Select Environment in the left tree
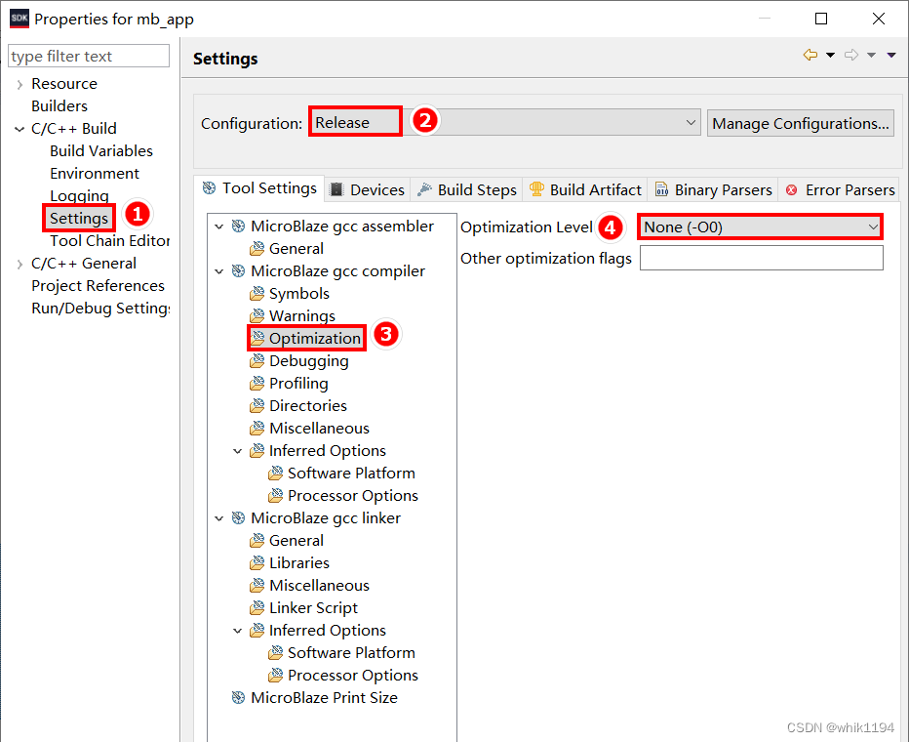The height and width of the screenshot is (742, 909). click(95, 174)
